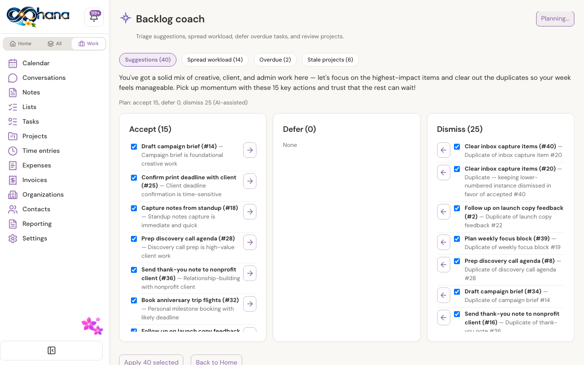Switch to the Home tab
Image resolution: width=584 pixels, height=365 pixels.
click(21, 44)
